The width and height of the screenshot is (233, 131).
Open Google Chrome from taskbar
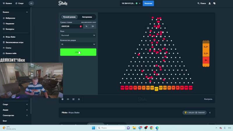[151, 128]
